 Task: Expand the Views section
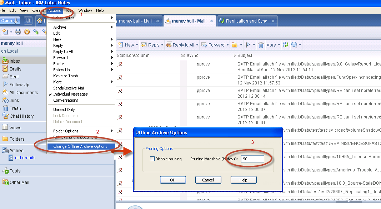(x=15, y=127)
